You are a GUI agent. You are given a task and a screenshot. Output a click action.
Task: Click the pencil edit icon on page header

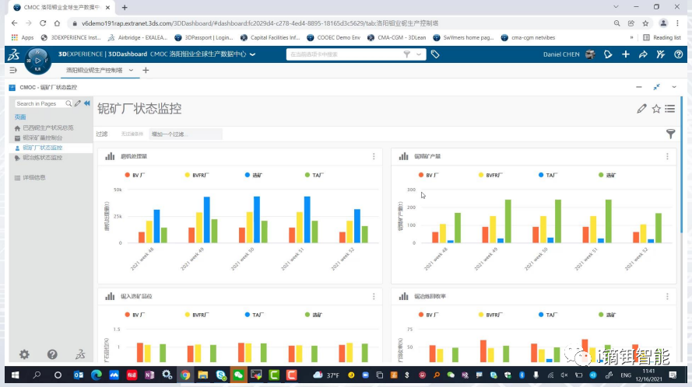(x=641, y=109)
